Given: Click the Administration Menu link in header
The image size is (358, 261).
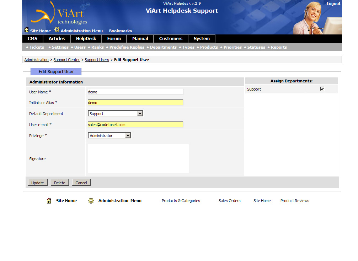Looking at the screenshot, I should coord(82,31).
